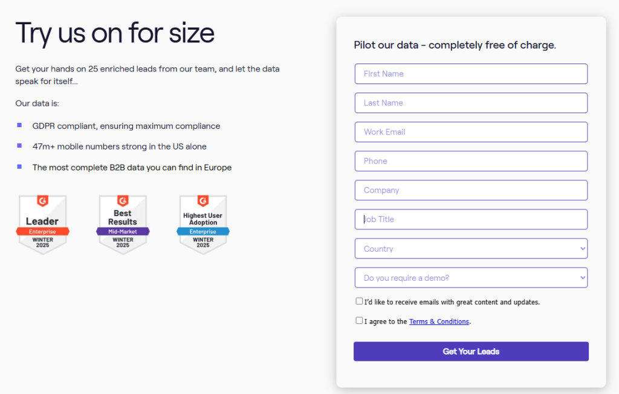Click the G2 Highest User Adoption badge
This screenshot has height=394, width=619.
point(203,224)
